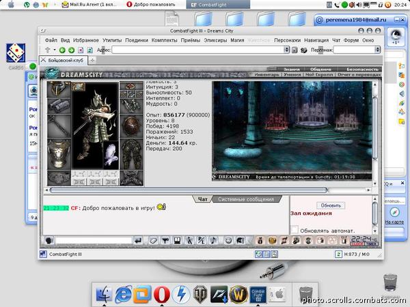Click the chat message input field
The image size is (410, 307).
tap(94, 240)
